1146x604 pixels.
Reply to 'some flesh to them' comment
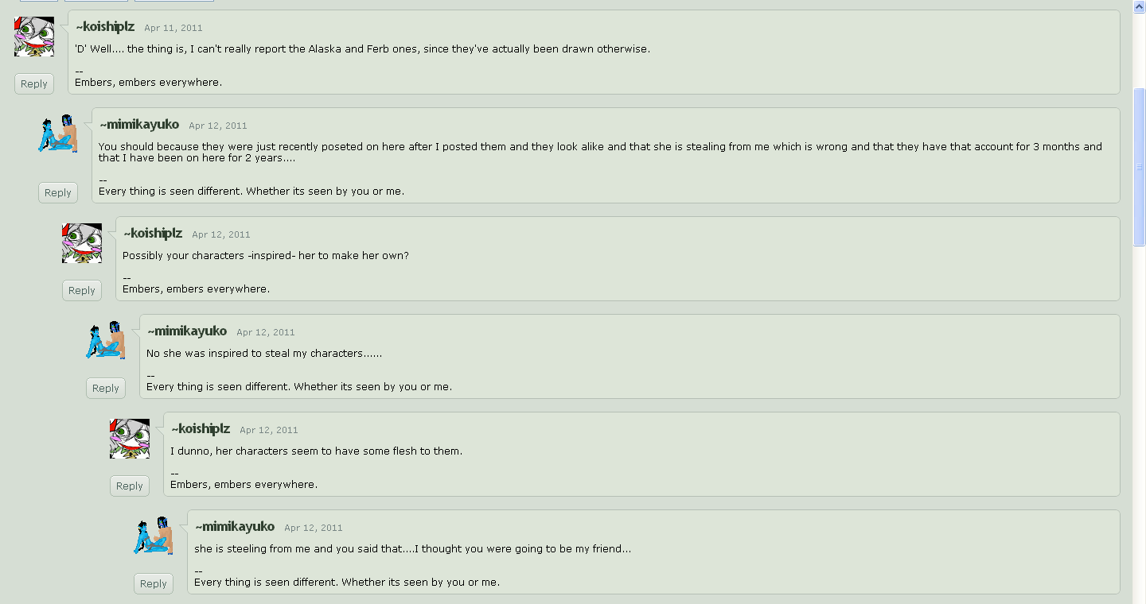[130, 486]
